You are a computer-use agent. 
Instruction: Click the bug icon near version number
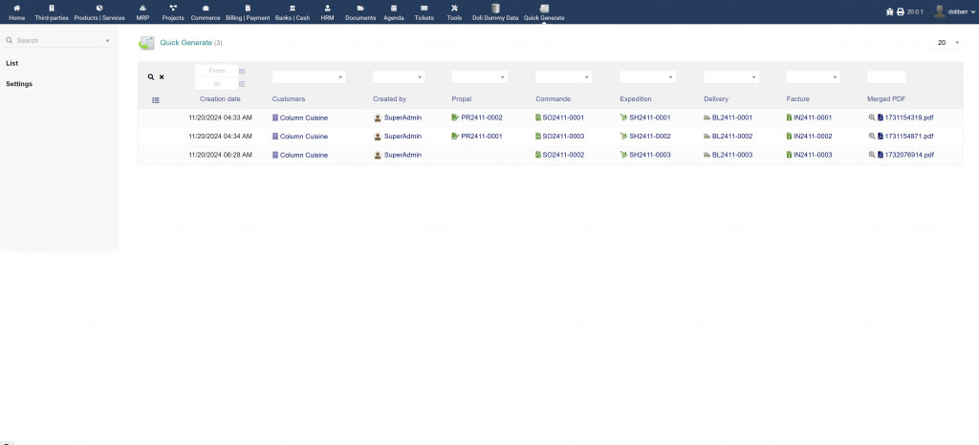[888, 11]
